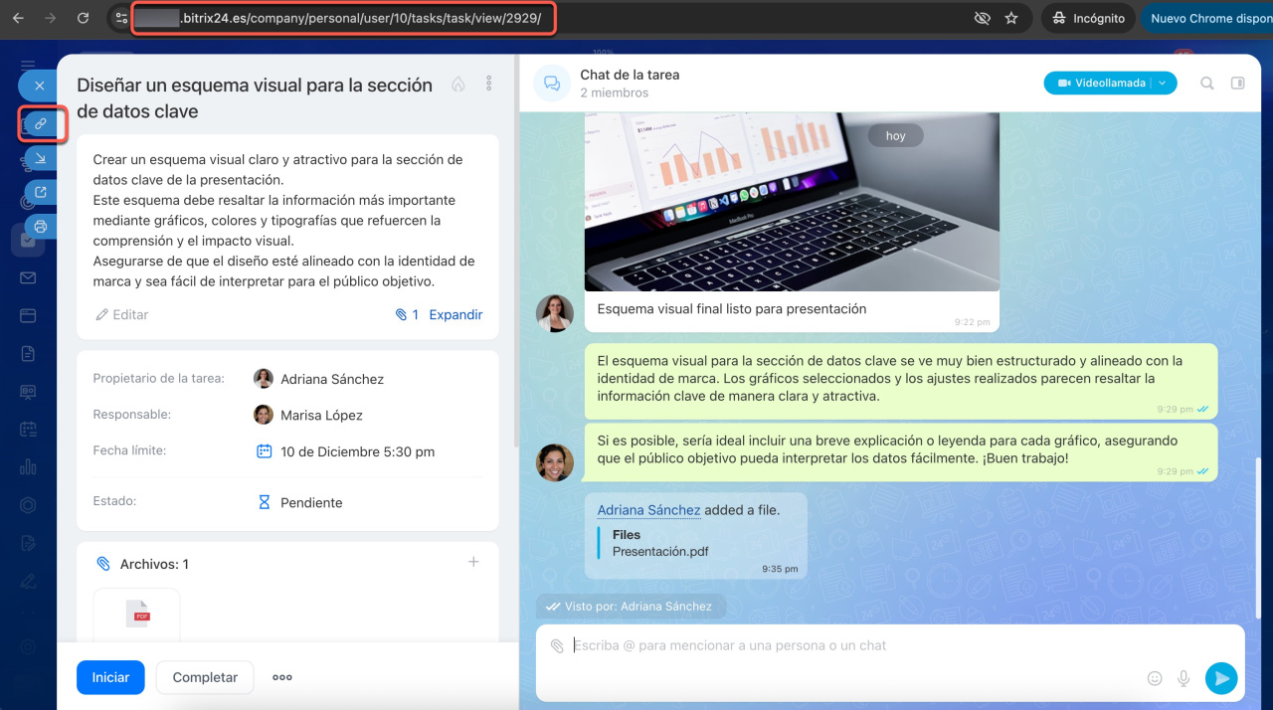
Task: Toggle the chat sidebar panel
Action: 1237,84
